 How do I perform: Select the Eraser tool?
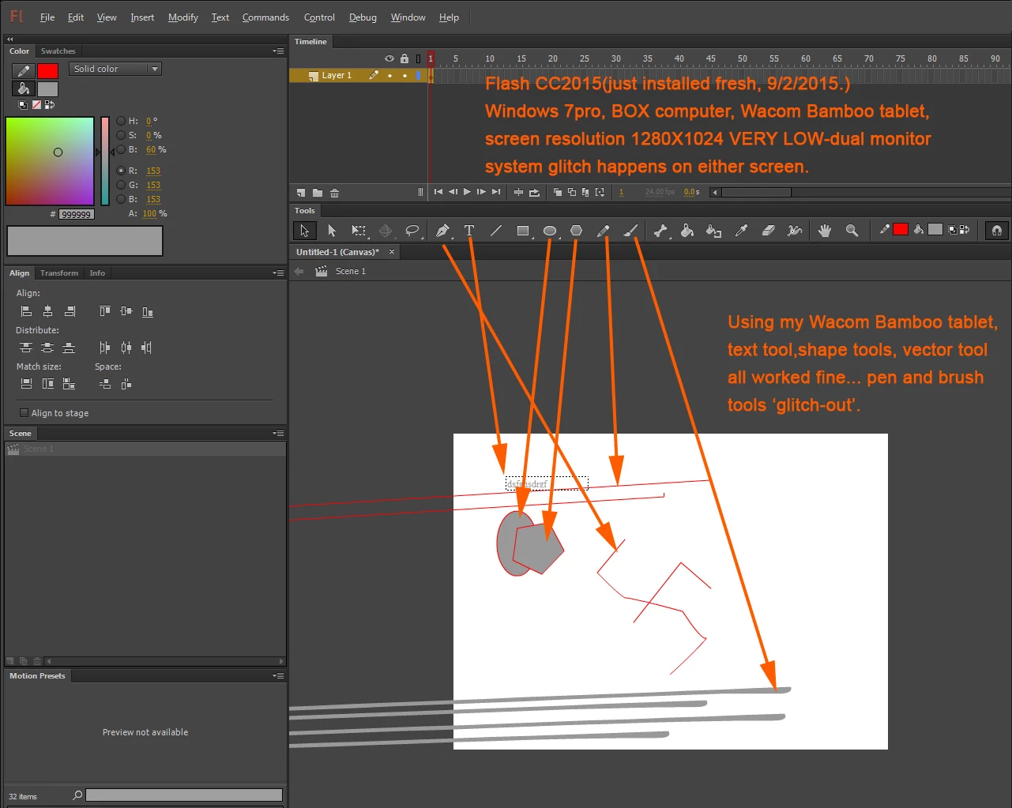coord(768,231)
